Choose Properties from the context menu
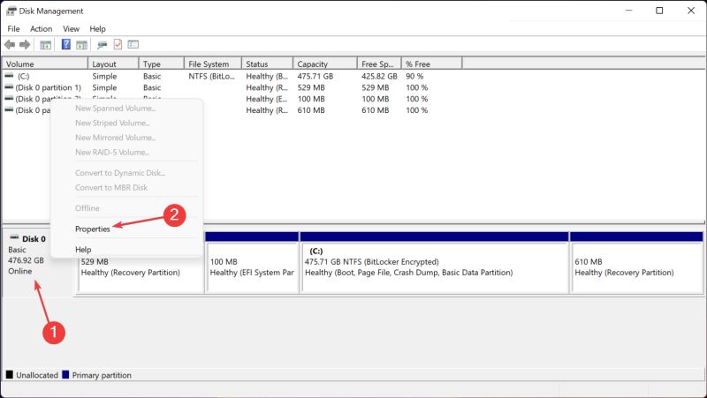This screenshot has height=398, width=707. coord(93,229)
